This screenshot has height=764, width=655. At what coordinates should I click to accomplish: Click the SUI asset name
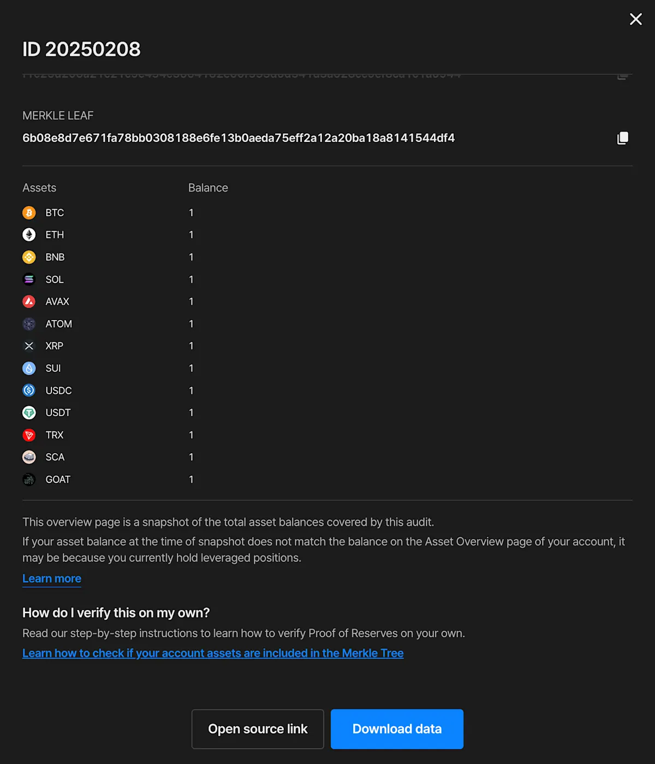pos(53,369)
